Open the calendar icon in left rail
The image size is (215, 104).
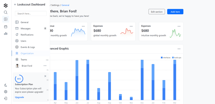pyautogui.click(x=6, y=27)
